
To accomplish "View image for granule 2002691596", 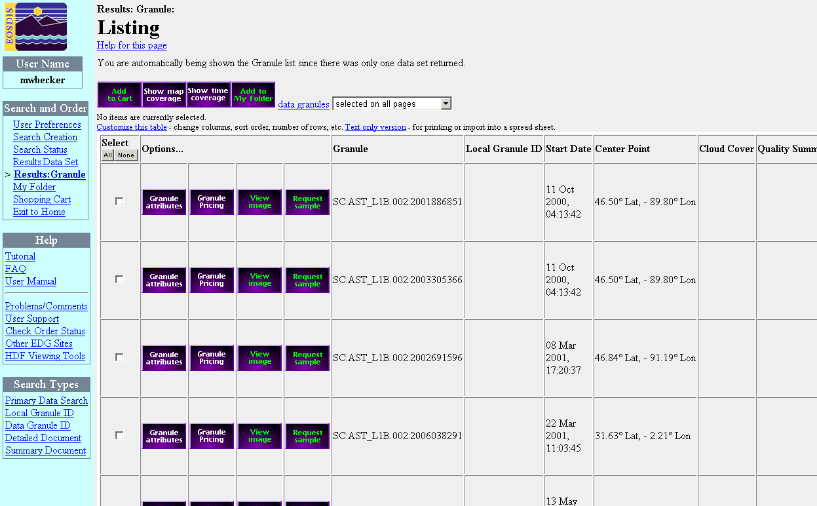I will pyautogui.click(x=259, y=358).
